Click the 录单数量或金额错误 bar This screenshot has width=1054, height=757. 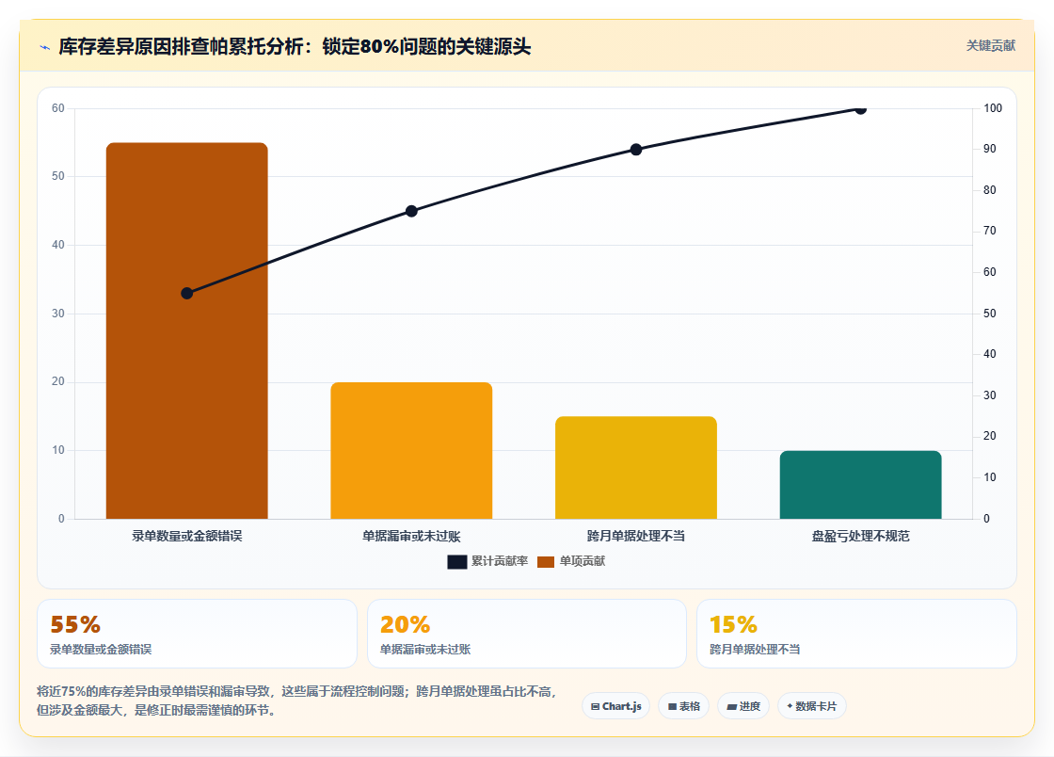click(187, 330)
